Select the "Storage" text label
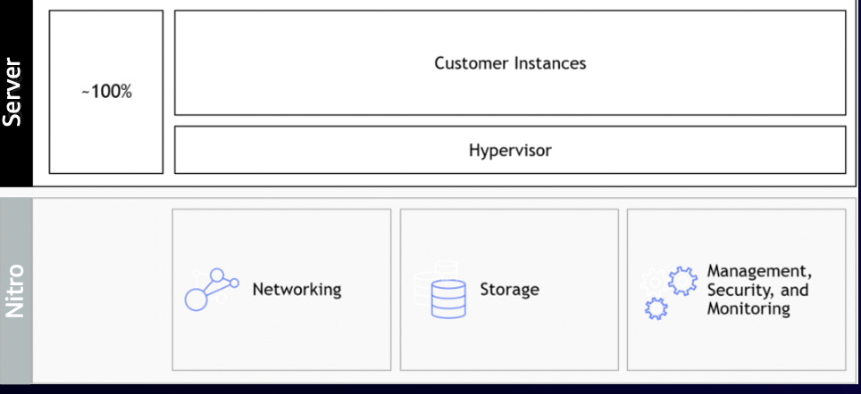 509,290
